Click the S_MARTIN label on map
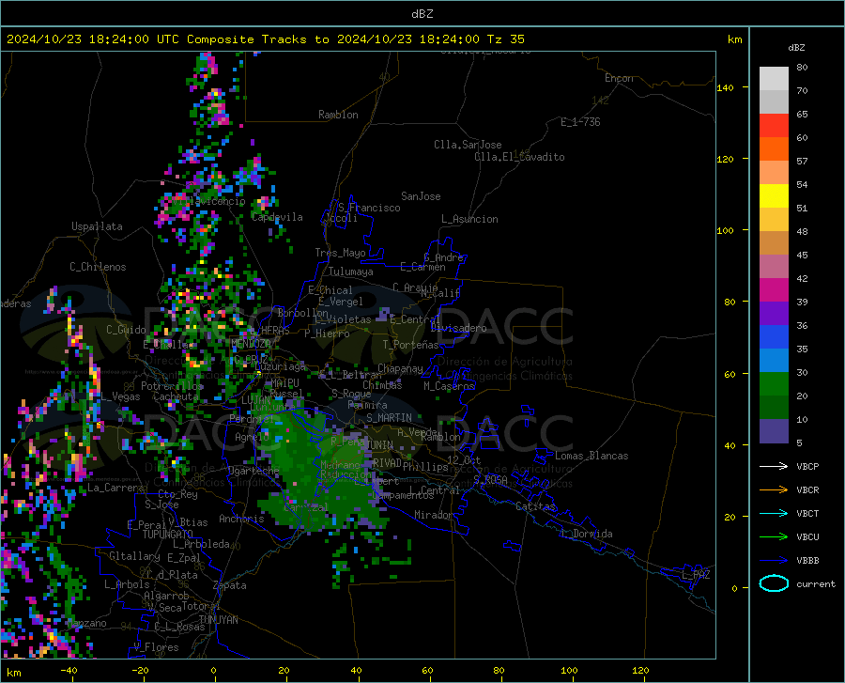 (x=389, y=418)
